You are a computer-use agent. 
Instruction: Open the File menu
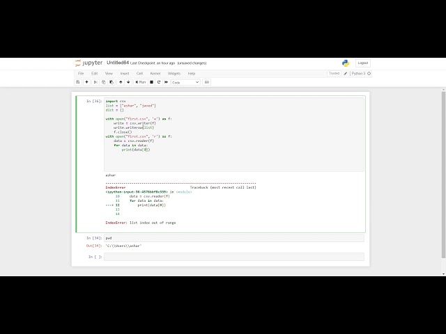pos(81,73)
